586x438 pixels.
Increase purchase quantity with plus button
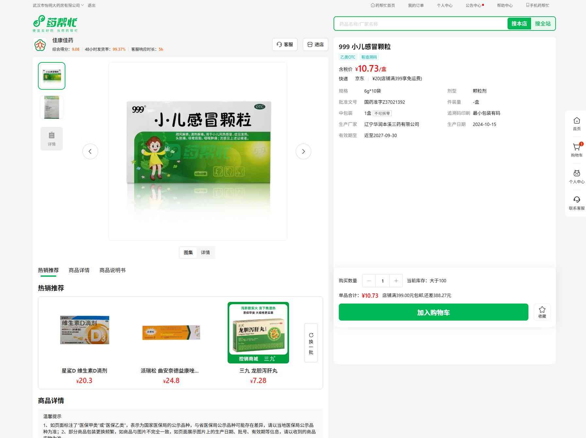[396, 281]
